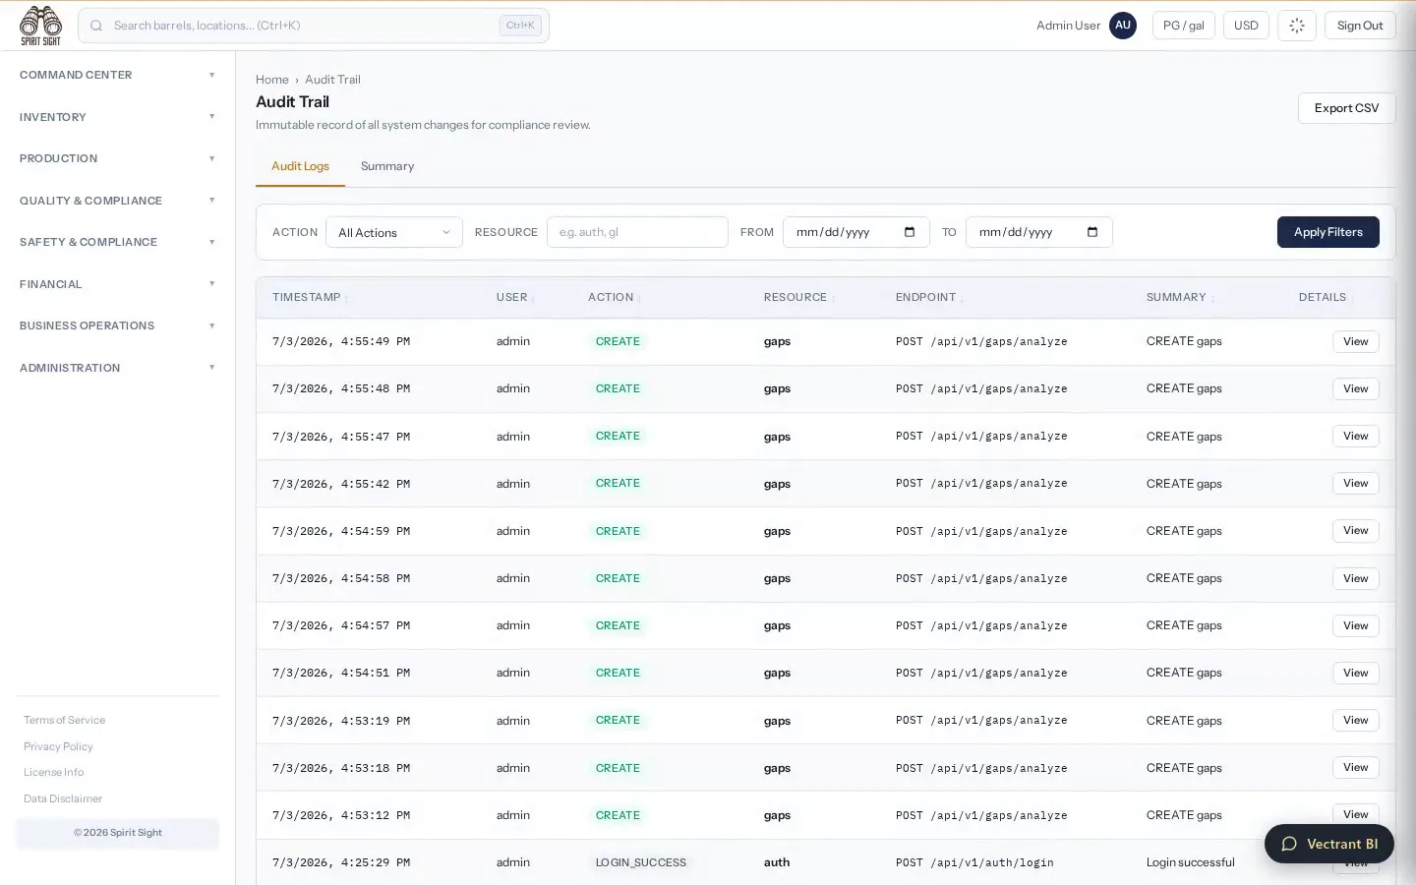View details for the 4:55:48 PM entry
The height and width of the screenshot is (885, 1416).
click(x=1355, y=388)
